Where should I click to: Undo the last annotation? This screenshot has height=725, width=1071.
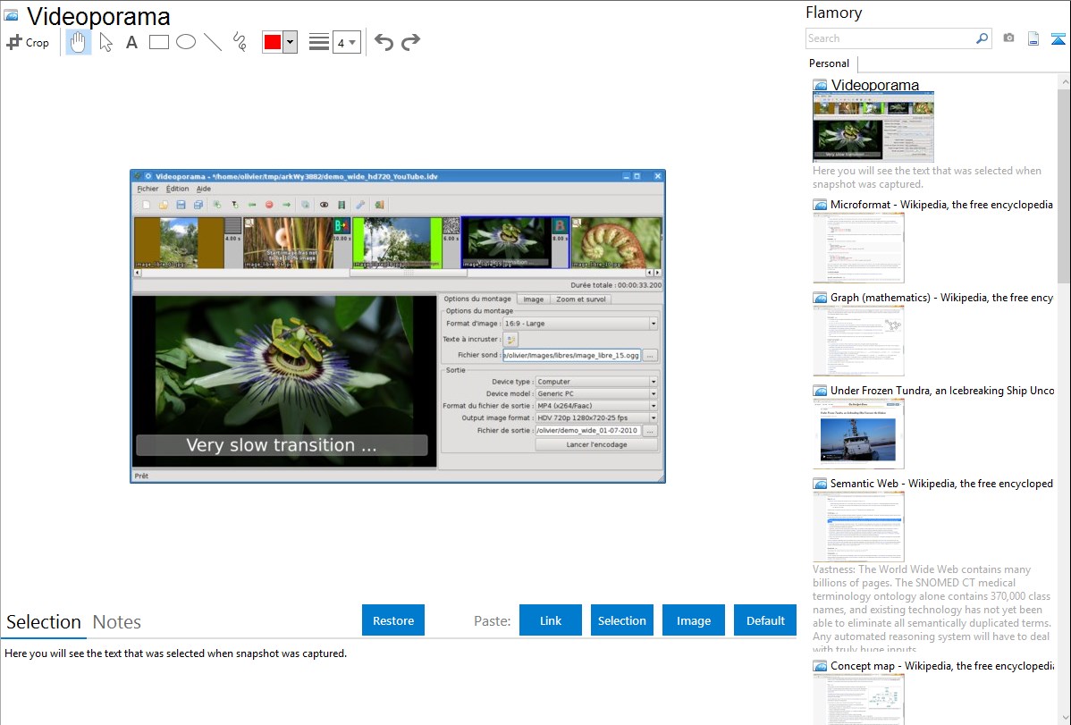(384, 42)
